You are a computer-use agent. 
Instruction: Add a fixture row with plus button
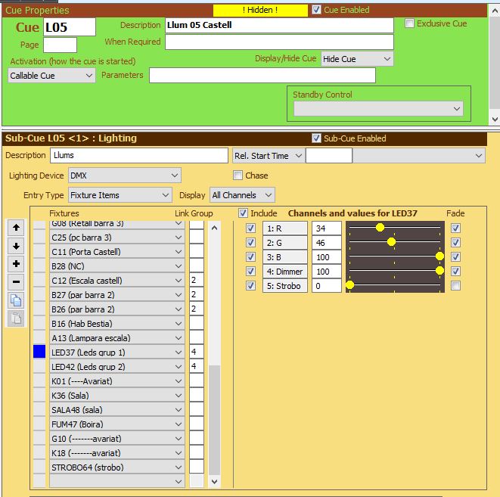(17, 264)
